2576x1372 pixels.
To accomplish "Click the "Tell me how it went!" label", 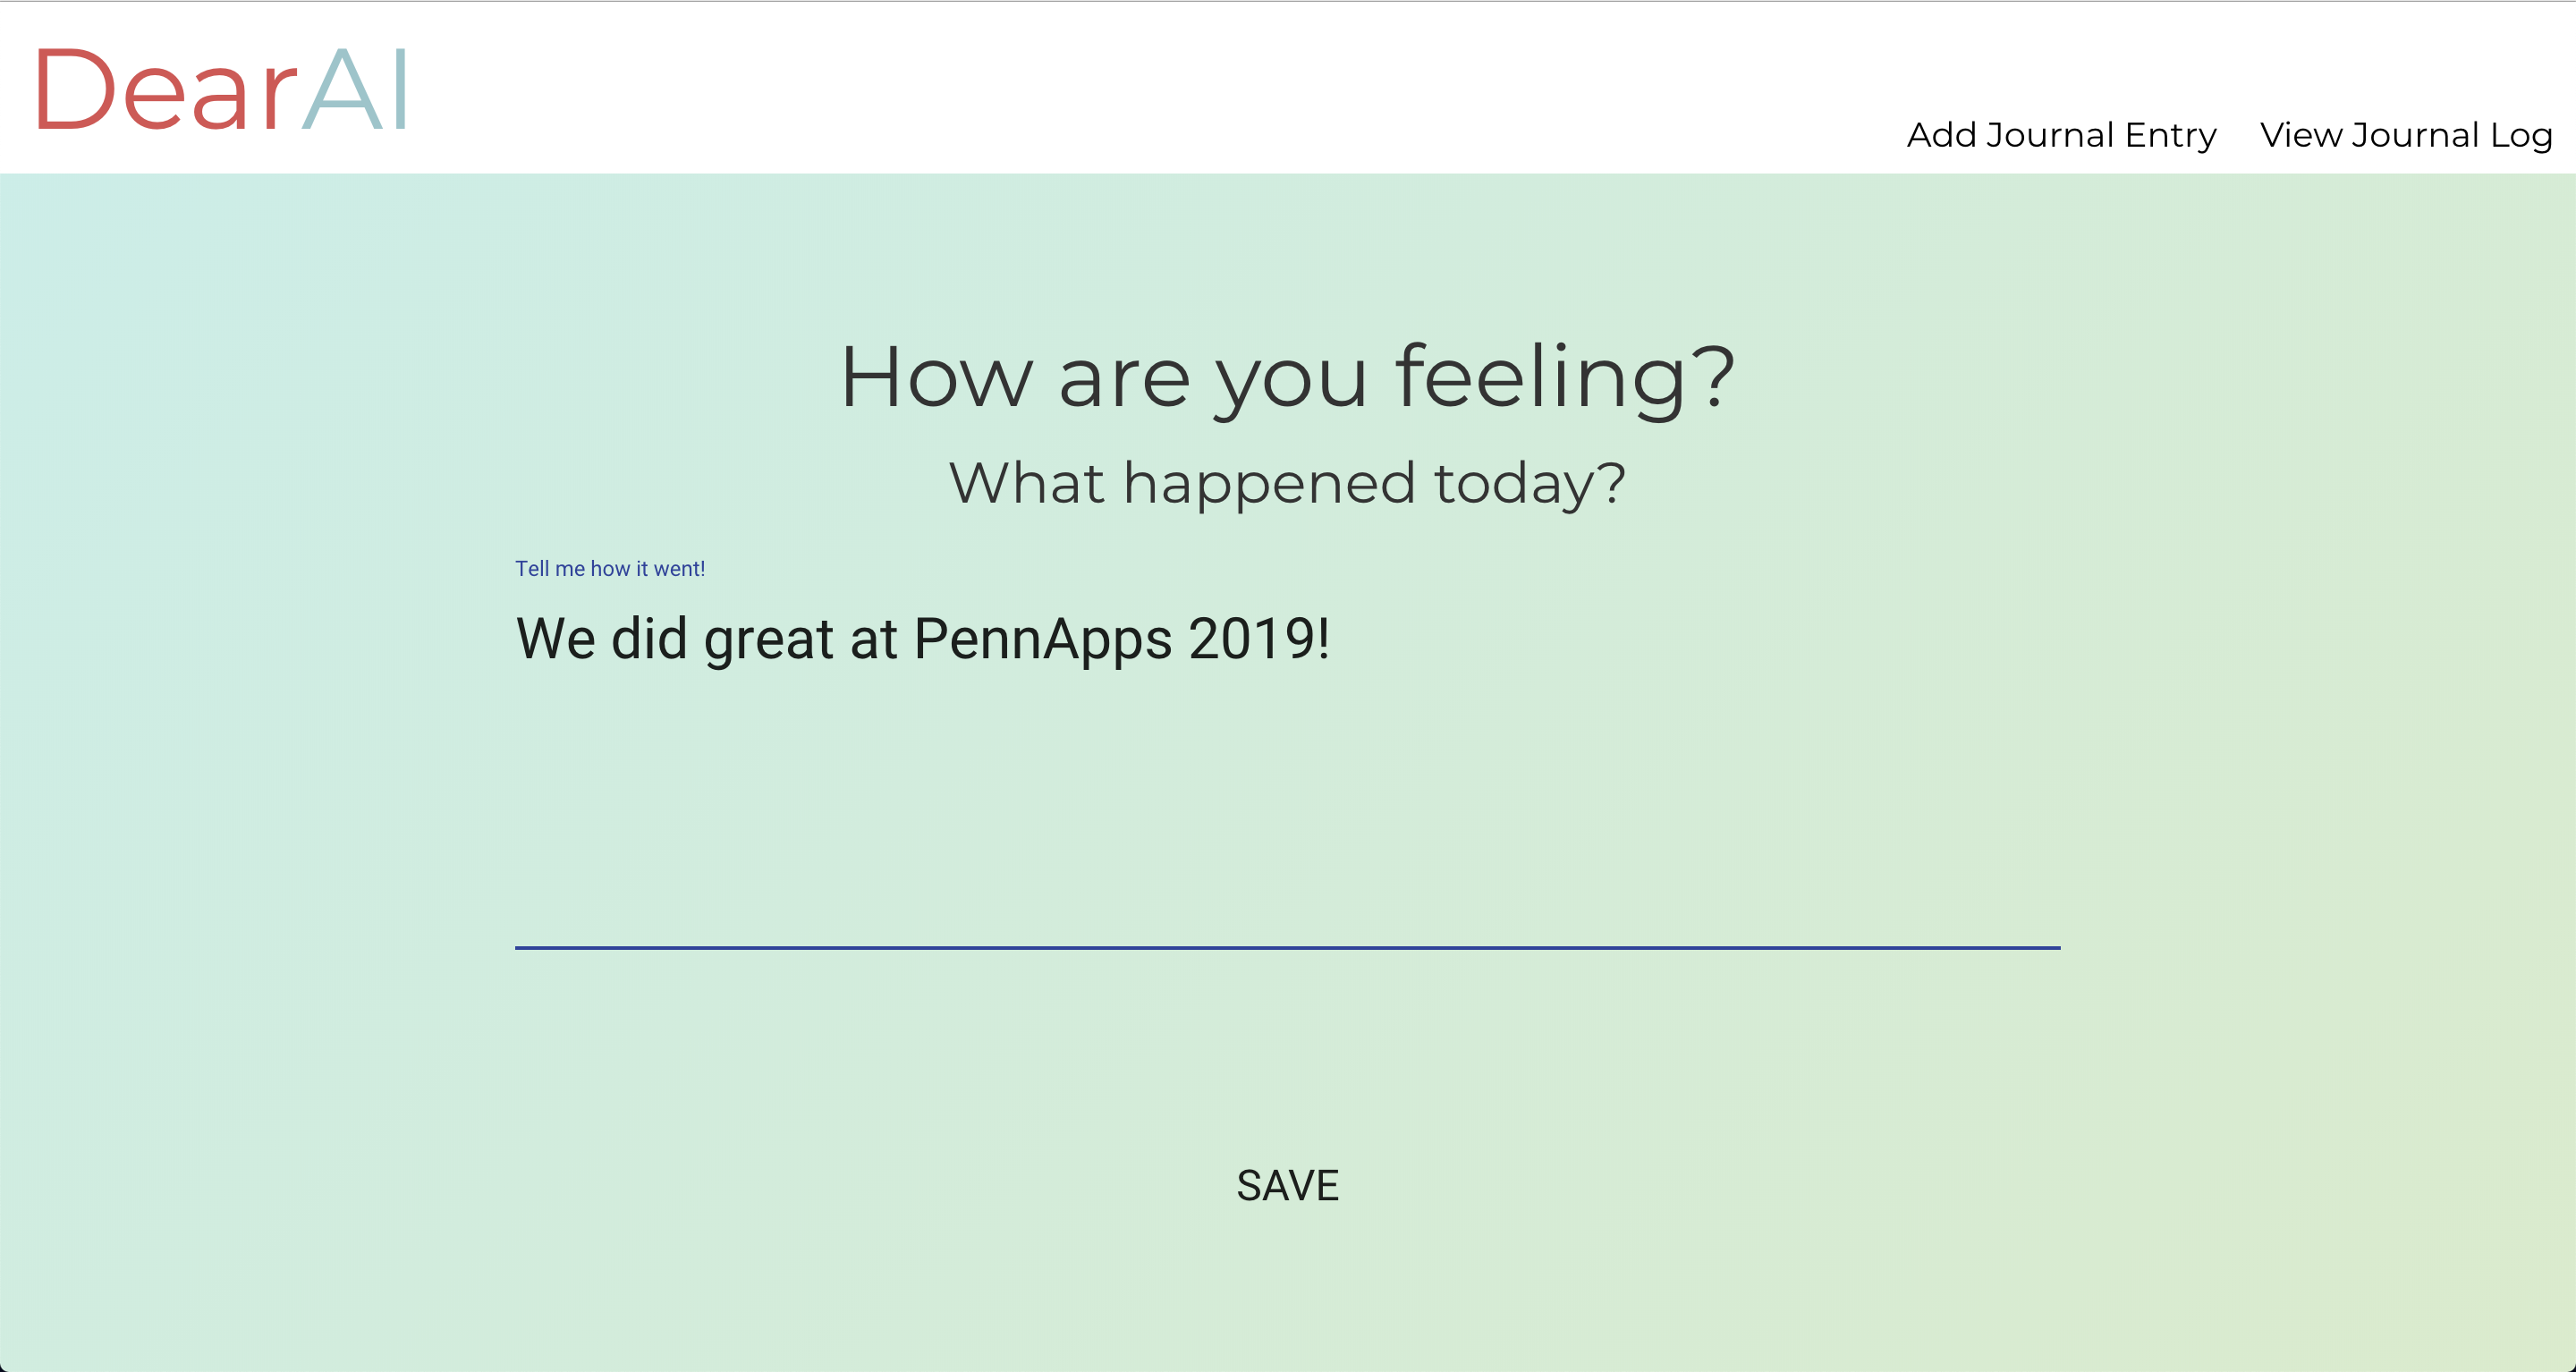I will click(610, 569).
